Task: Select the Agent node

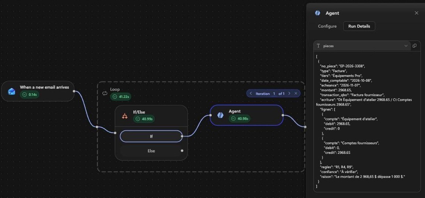Action: tap(246, 115)
